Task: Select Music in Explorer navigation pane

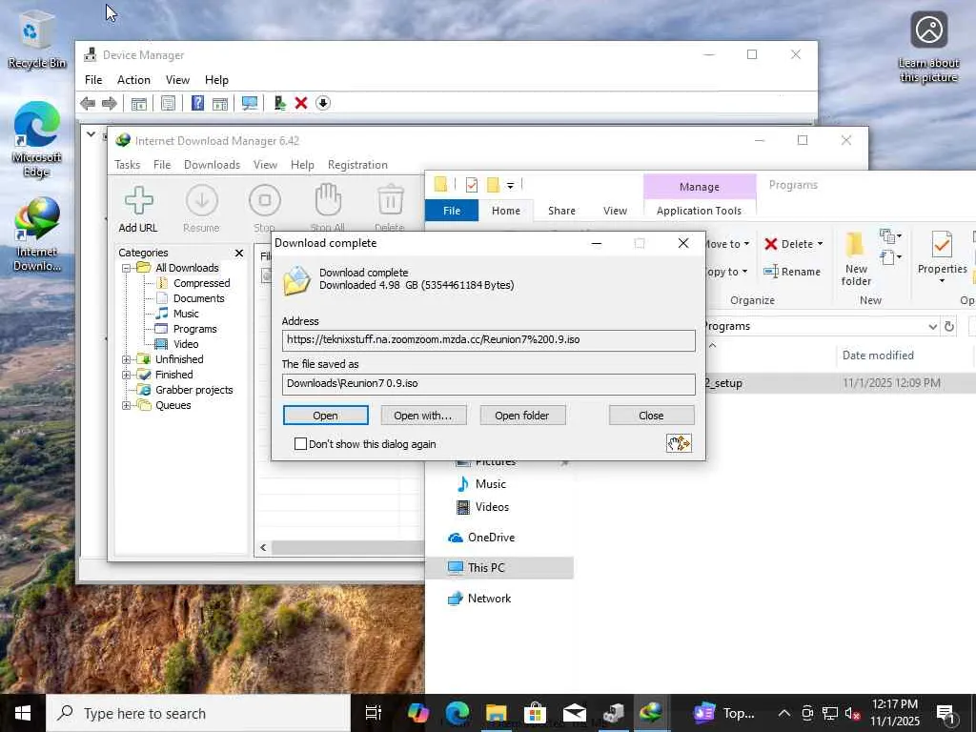Action: (x=490, y=483)
